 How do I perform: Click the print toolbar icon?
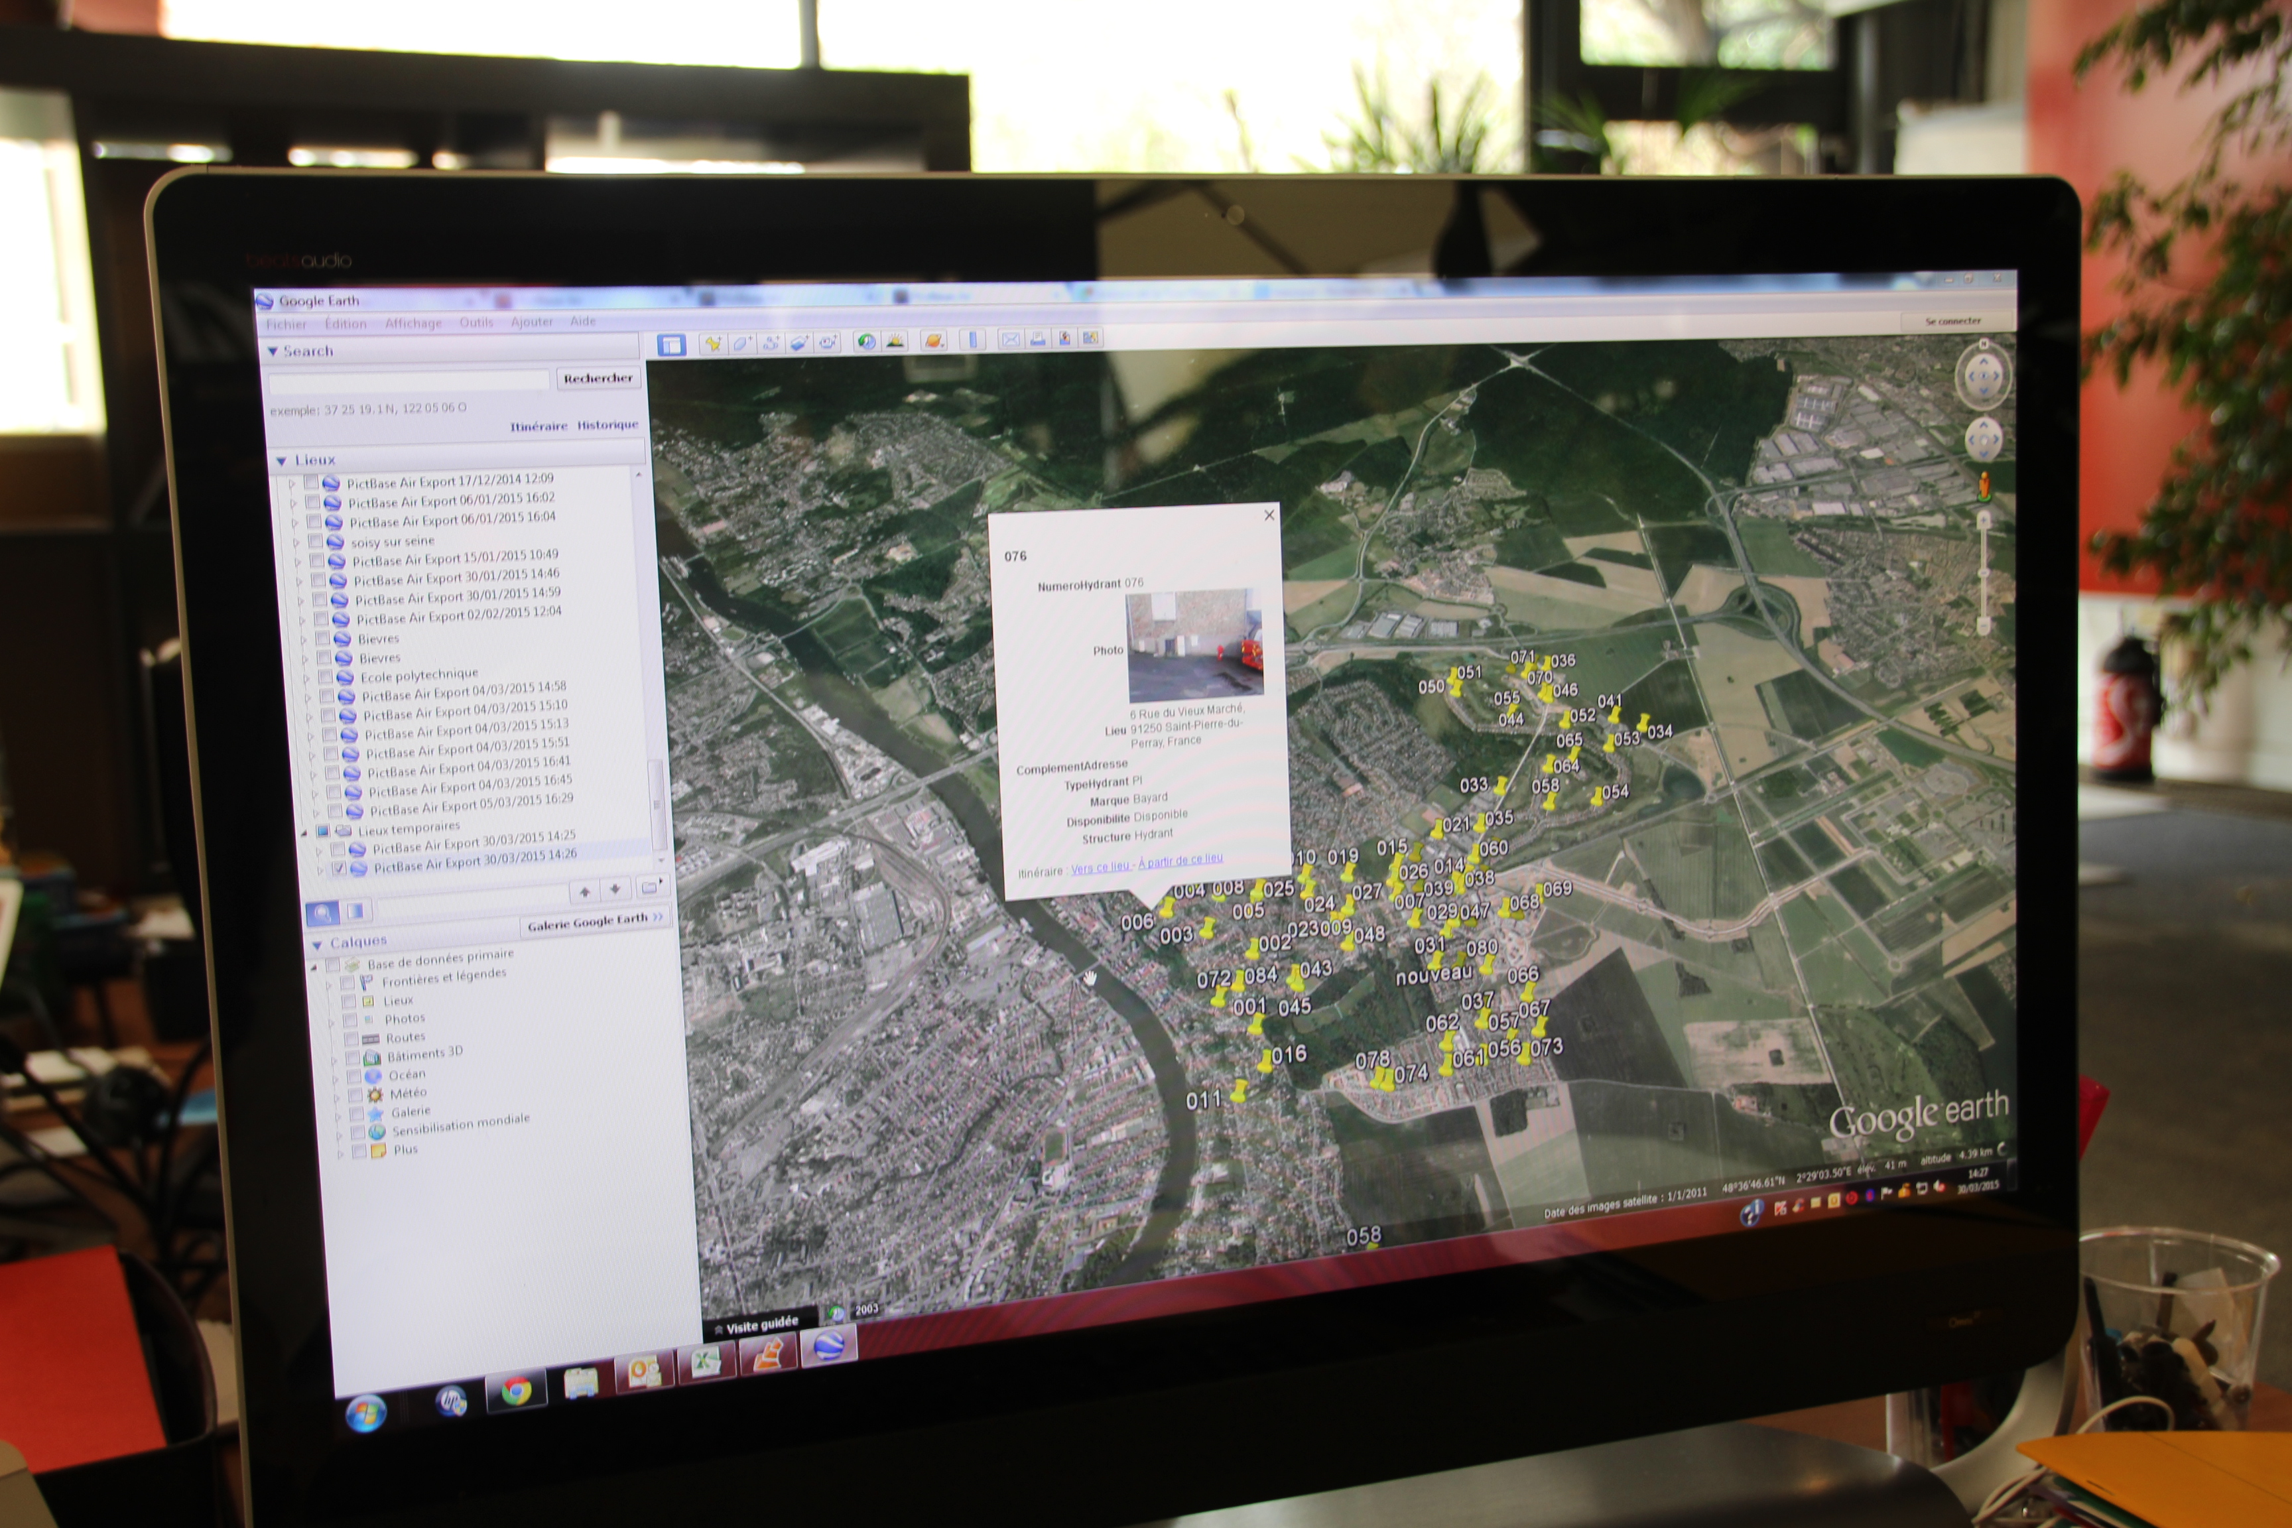(x=1038, y=338)
